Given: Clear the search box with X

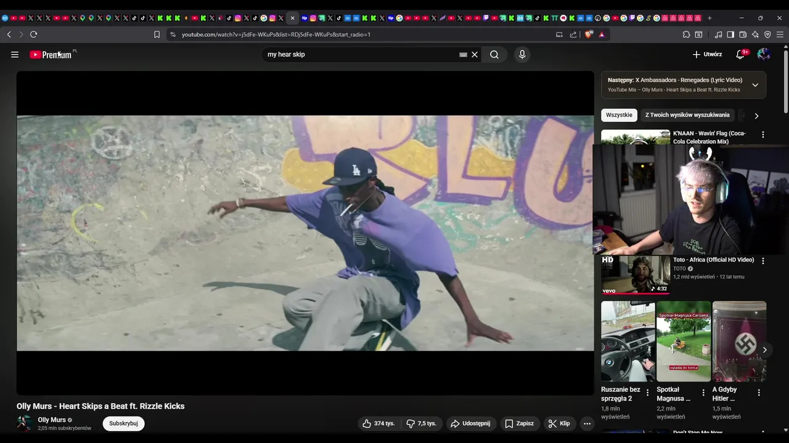Looking at the screenshot, I should coord(475,55).
